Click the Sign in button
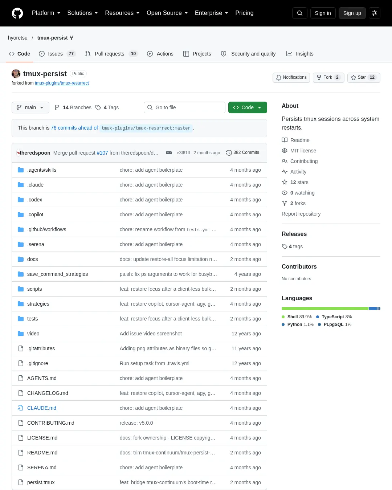 click(323, 13)
